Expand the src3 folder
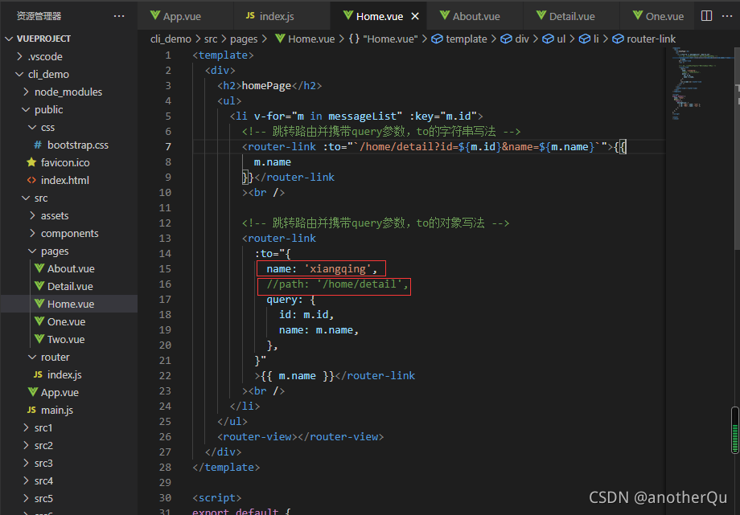The height and width of the screenshot is (515, 740). [x=27, y=463]
